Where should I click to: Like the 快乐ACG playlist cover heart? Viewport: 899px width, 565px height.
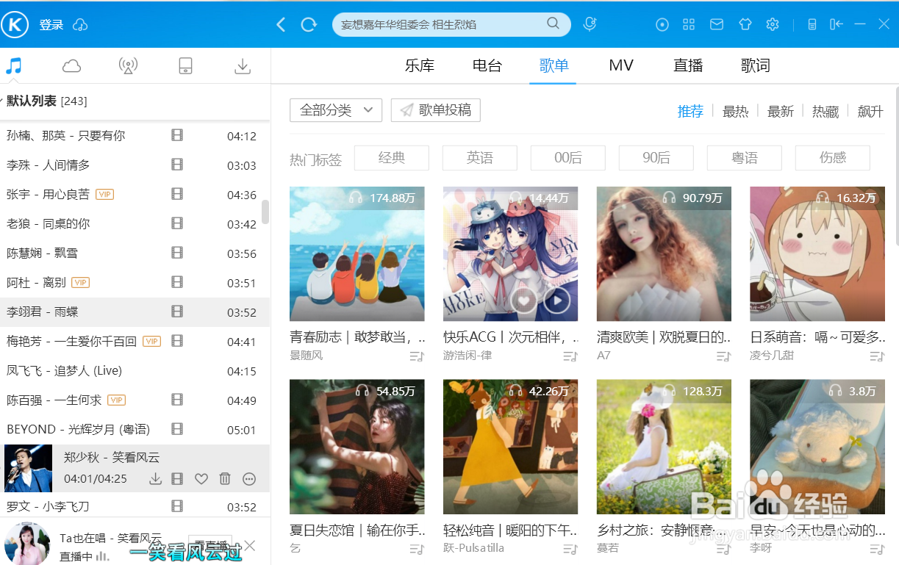pyautogui.click(x=525, y=300)
